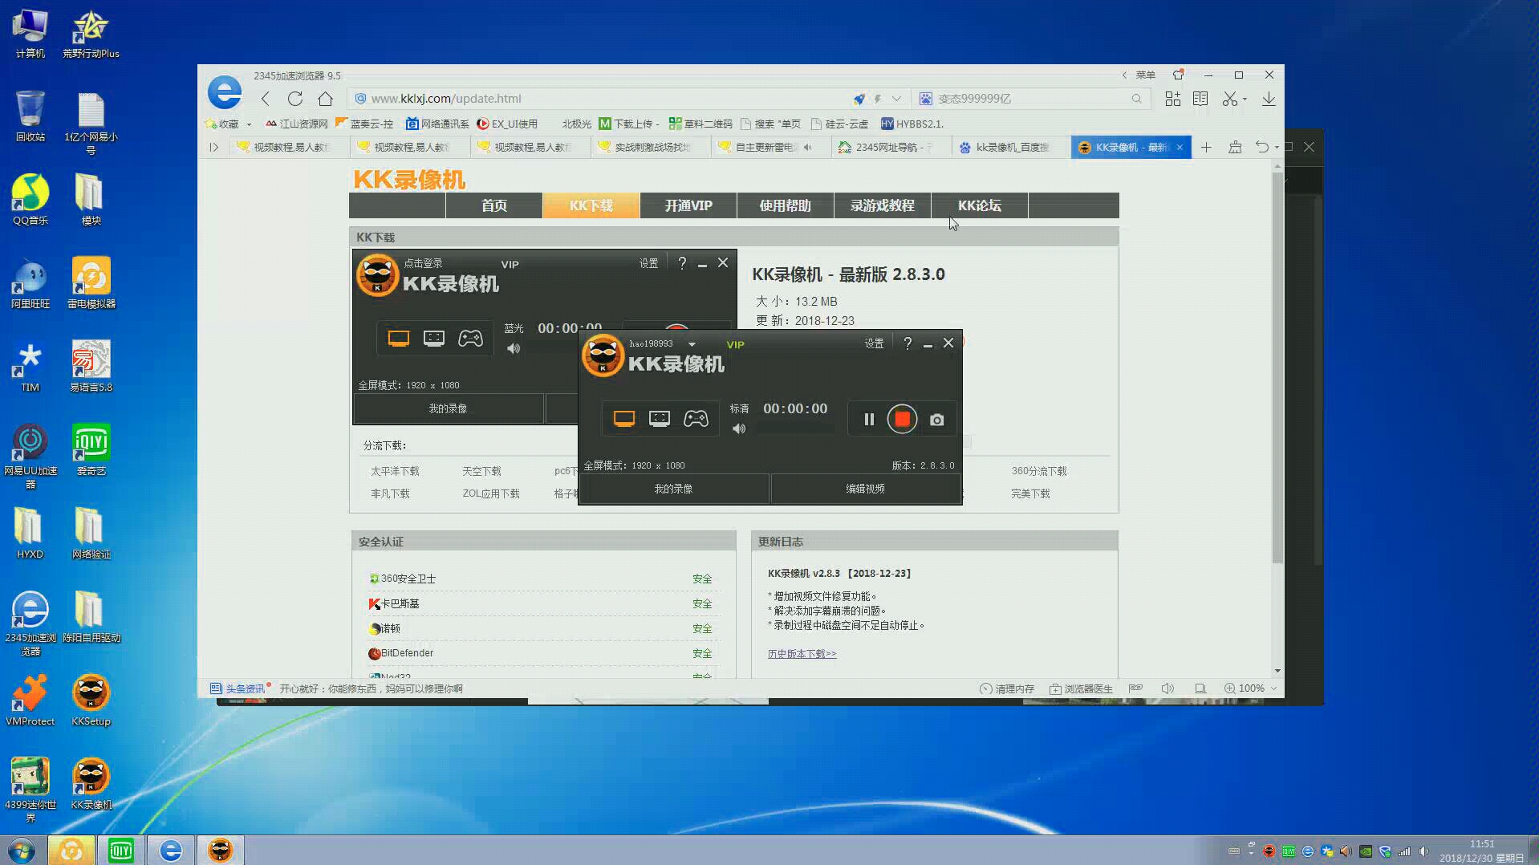Switch to the kk录像机_百度搜 browser tab

click(x=1010, y=147)
